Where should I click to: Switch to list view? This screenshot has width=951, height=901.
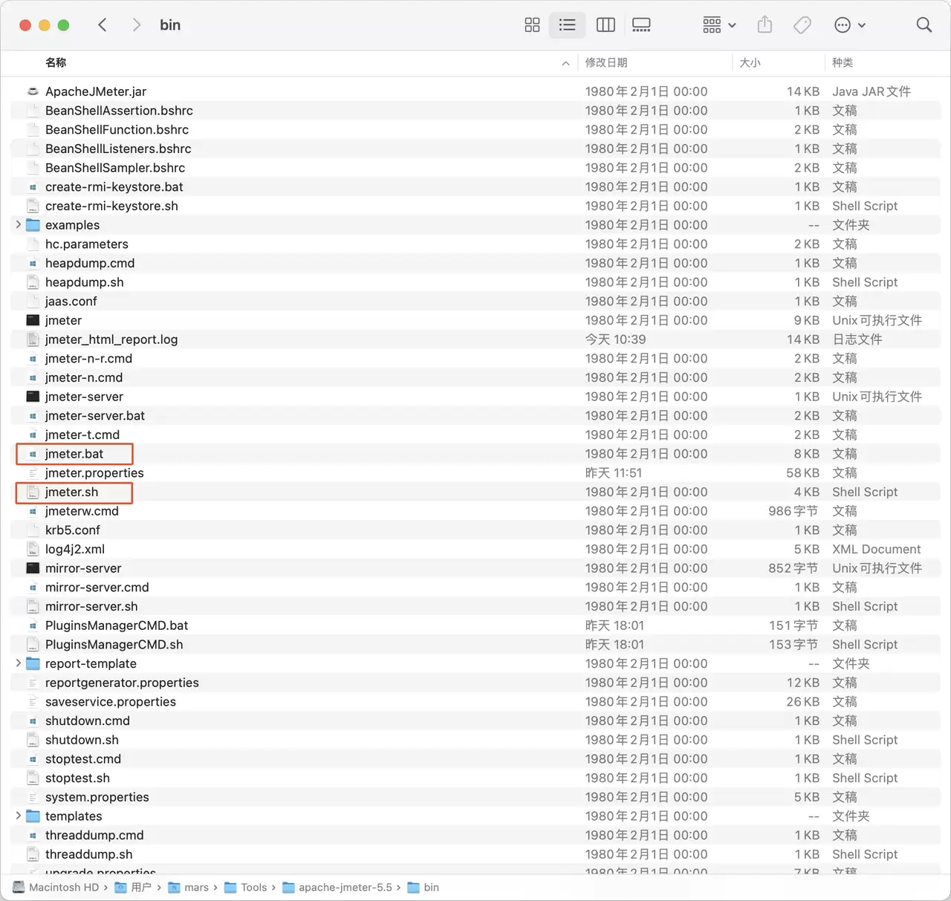tap(567, 25)
